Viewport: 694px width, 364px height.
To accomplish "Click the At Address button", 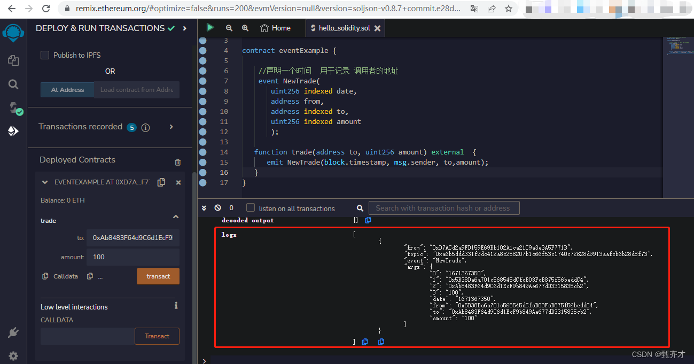I will [67, 90].
